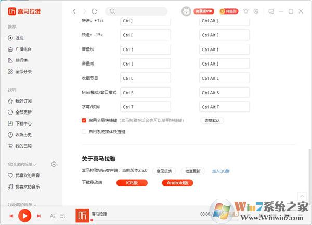The width and height of the screenshot is (312, 225).
Task: Edit the Ctrl Alt S shortcut field
Action: pos(224,92)
